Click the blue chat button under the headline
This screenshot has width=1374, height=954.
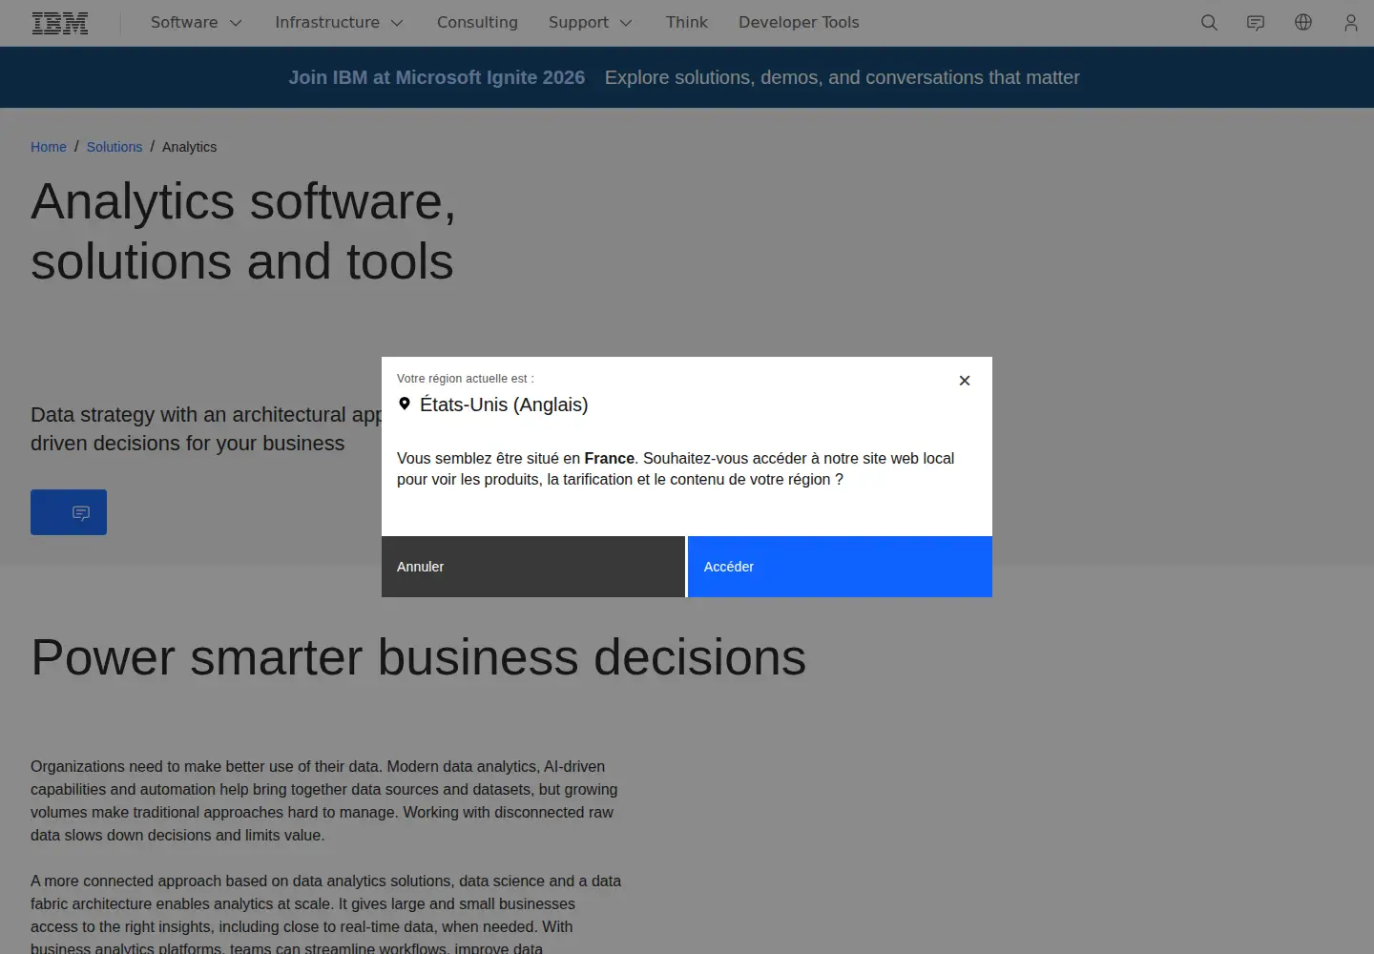[x=69, y=512]
